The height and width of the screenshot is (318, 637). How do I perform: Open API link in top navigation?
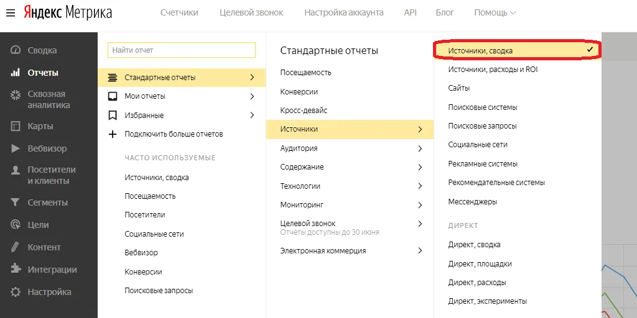tap(411, 12)
